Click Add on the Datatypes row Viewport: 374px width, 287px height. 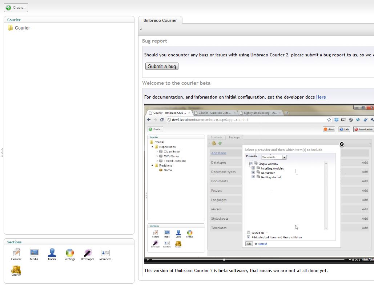tap(365, 163)
